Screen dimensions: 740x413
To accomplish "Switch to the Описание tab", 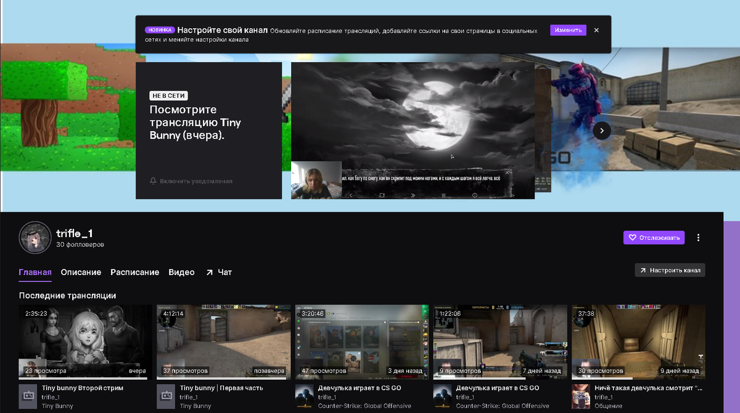I will coord(81,272).
